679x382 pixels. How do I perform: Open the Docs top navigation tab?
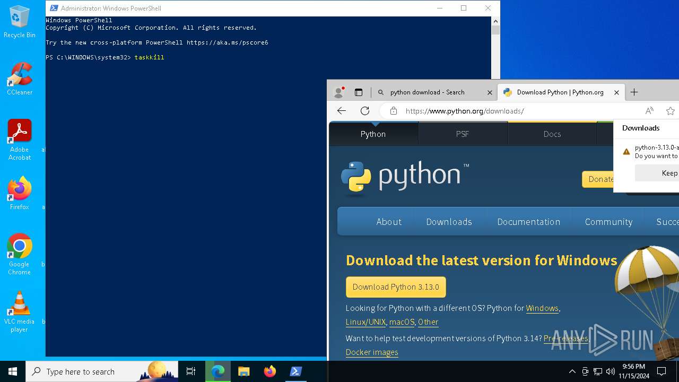click(x=552, y=134)
